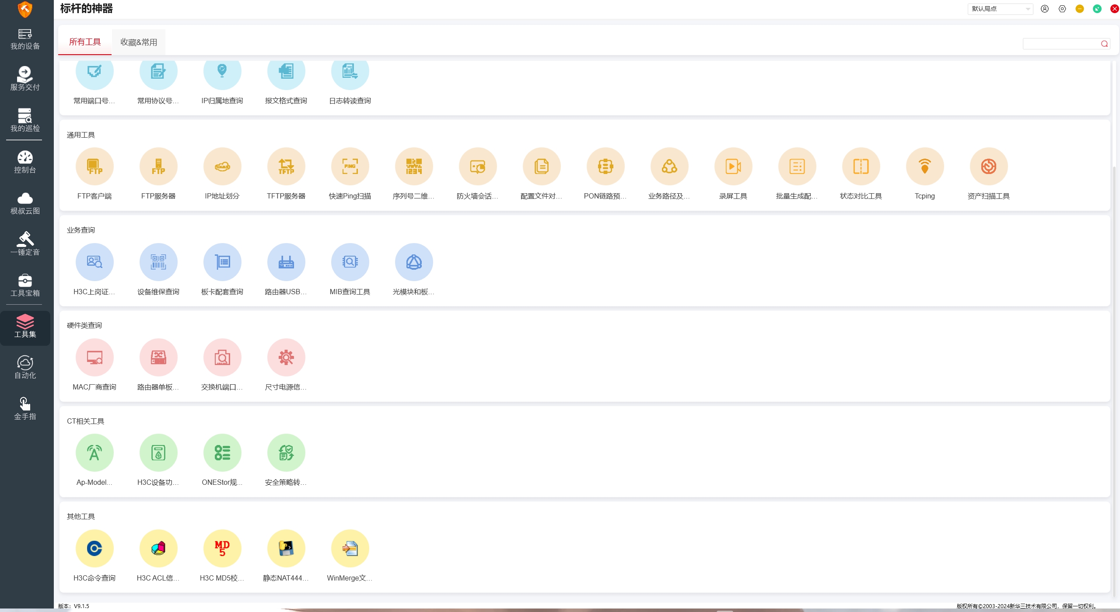Open the MIB查询工具 tool
The height and width of the screenshot is (612, 1120).
pos(350,262)
